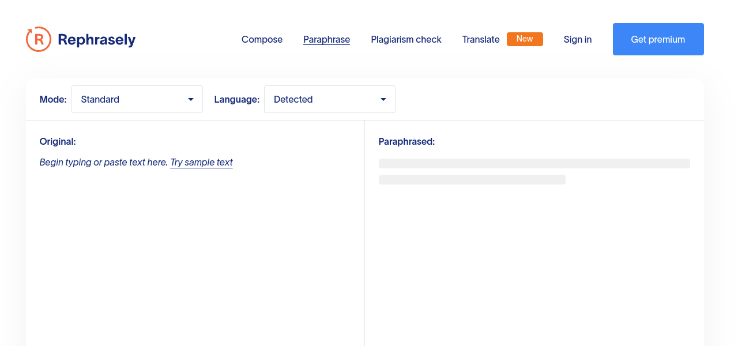Go to Plagiarism check
This screenshot has width=738, height=346.
click(406, 39)
